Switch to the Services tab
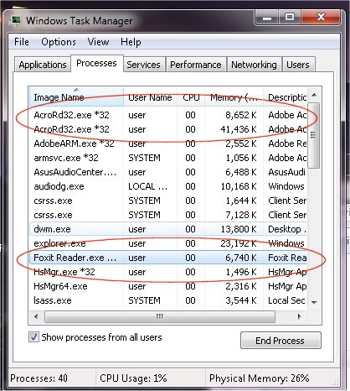Screen dimensions: 350x391 pyautogui.click(x=143, y=65)
